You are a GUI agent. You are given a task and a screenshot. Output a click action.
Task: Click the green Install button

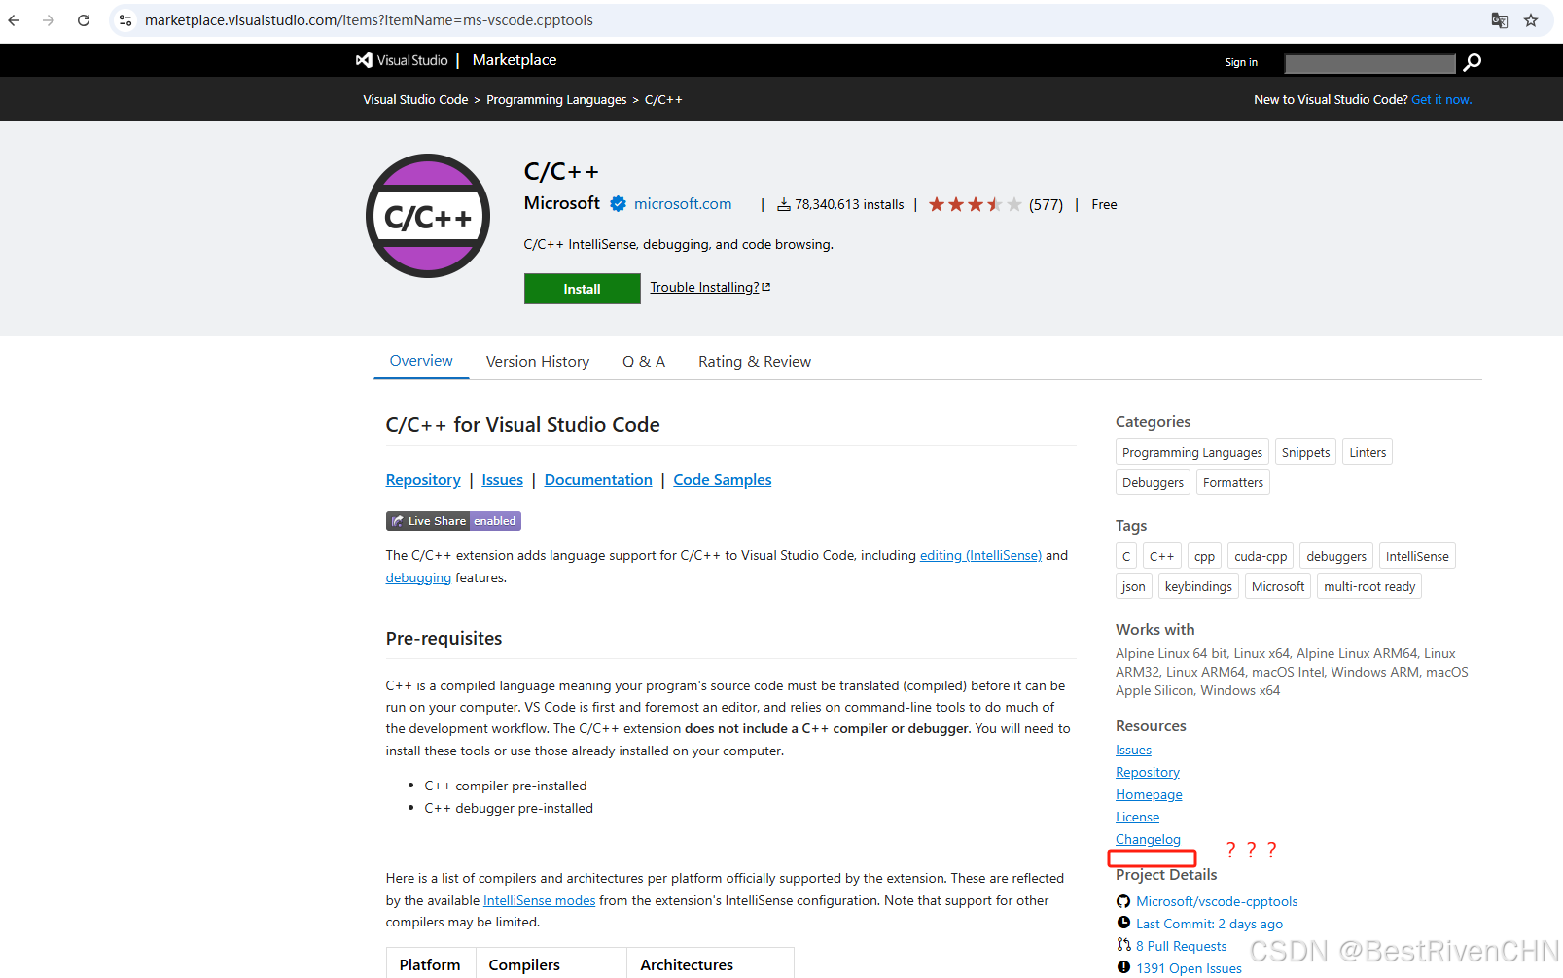pos(582,289)
